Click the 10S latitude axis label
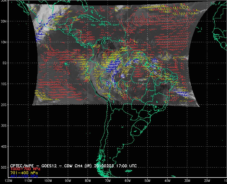The width and height of the screenshot is (227, 184). click(x=4, y=84)
